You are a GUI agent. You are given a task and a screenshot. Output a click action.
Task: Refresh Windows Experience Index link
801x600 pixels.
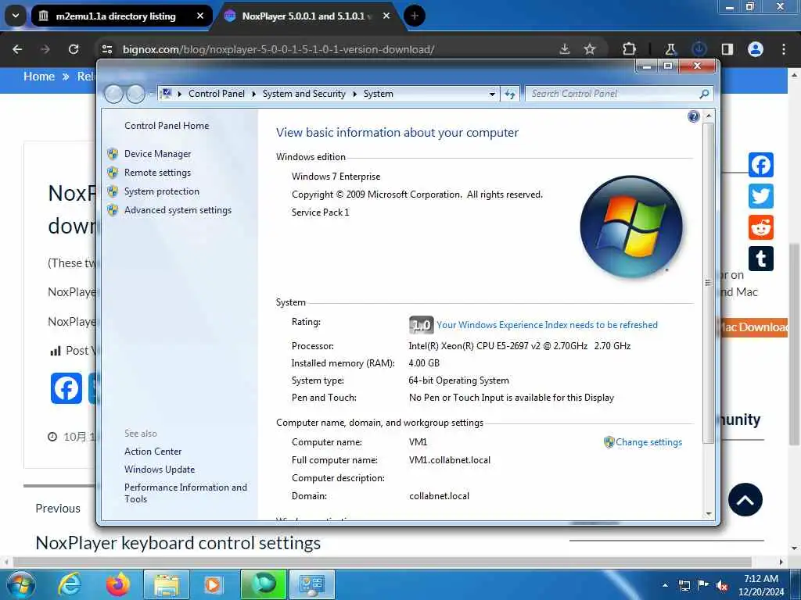[x=547, y=325]
